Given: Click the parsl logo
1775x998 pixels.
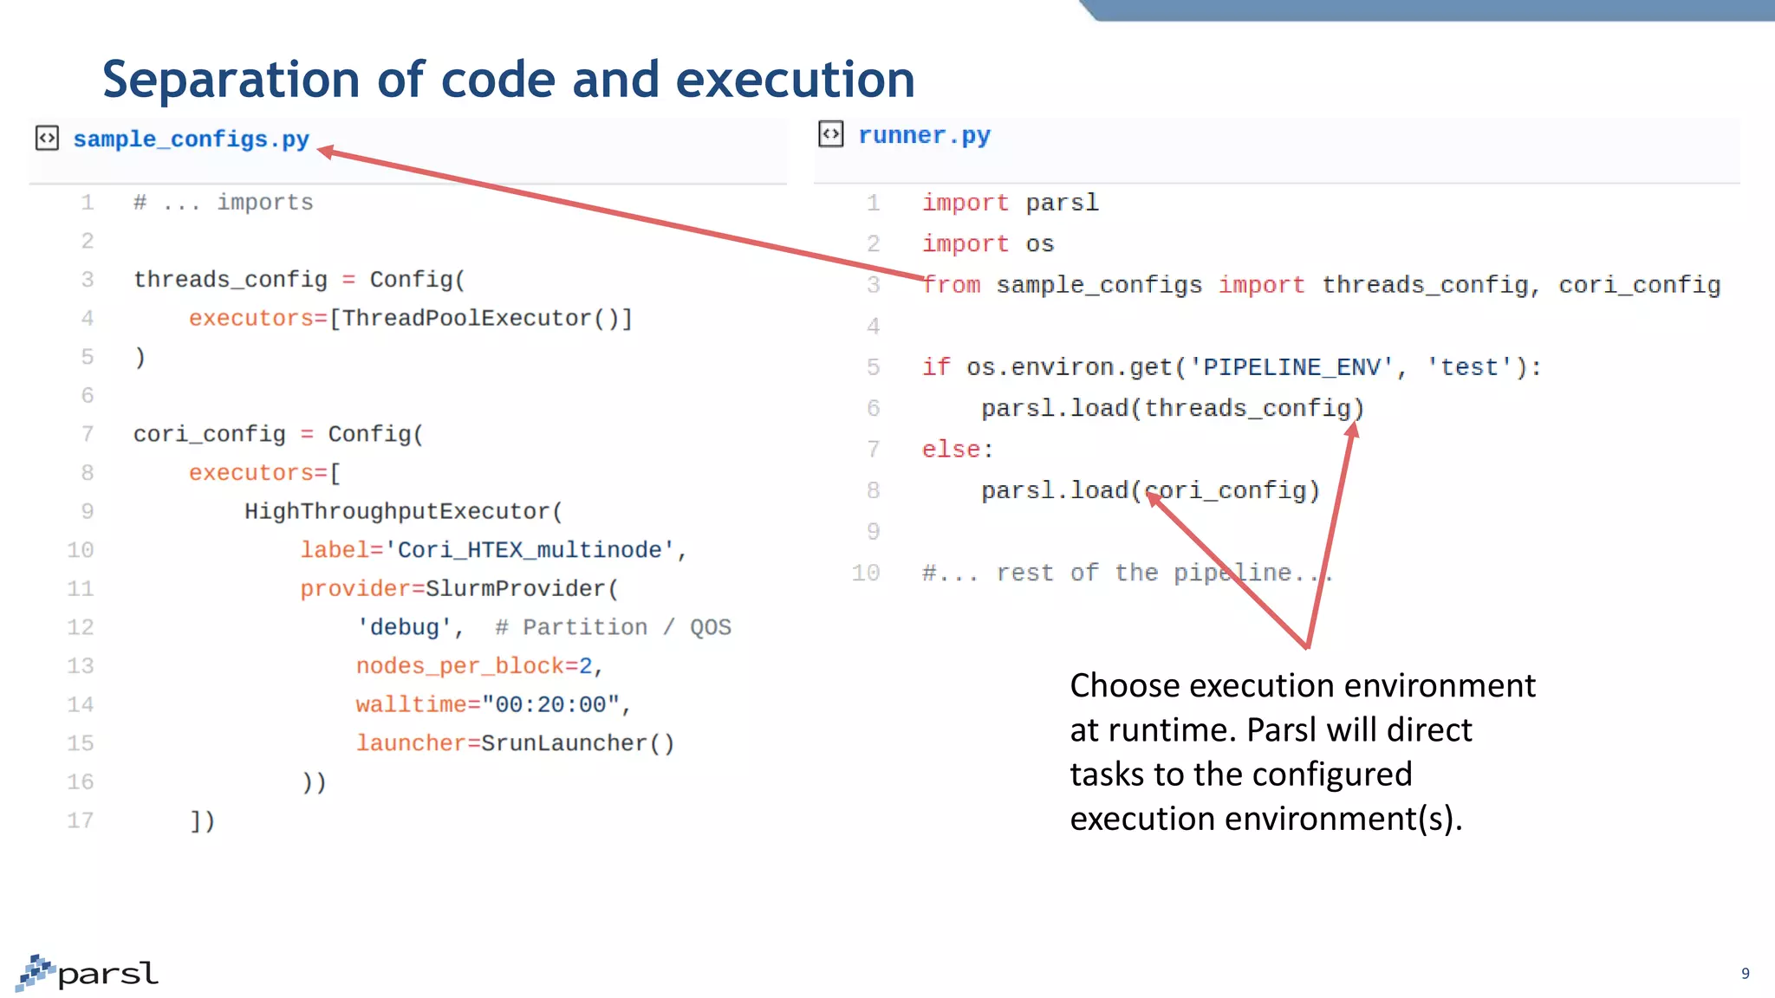Looking at the screenshot, I should 87,973.
